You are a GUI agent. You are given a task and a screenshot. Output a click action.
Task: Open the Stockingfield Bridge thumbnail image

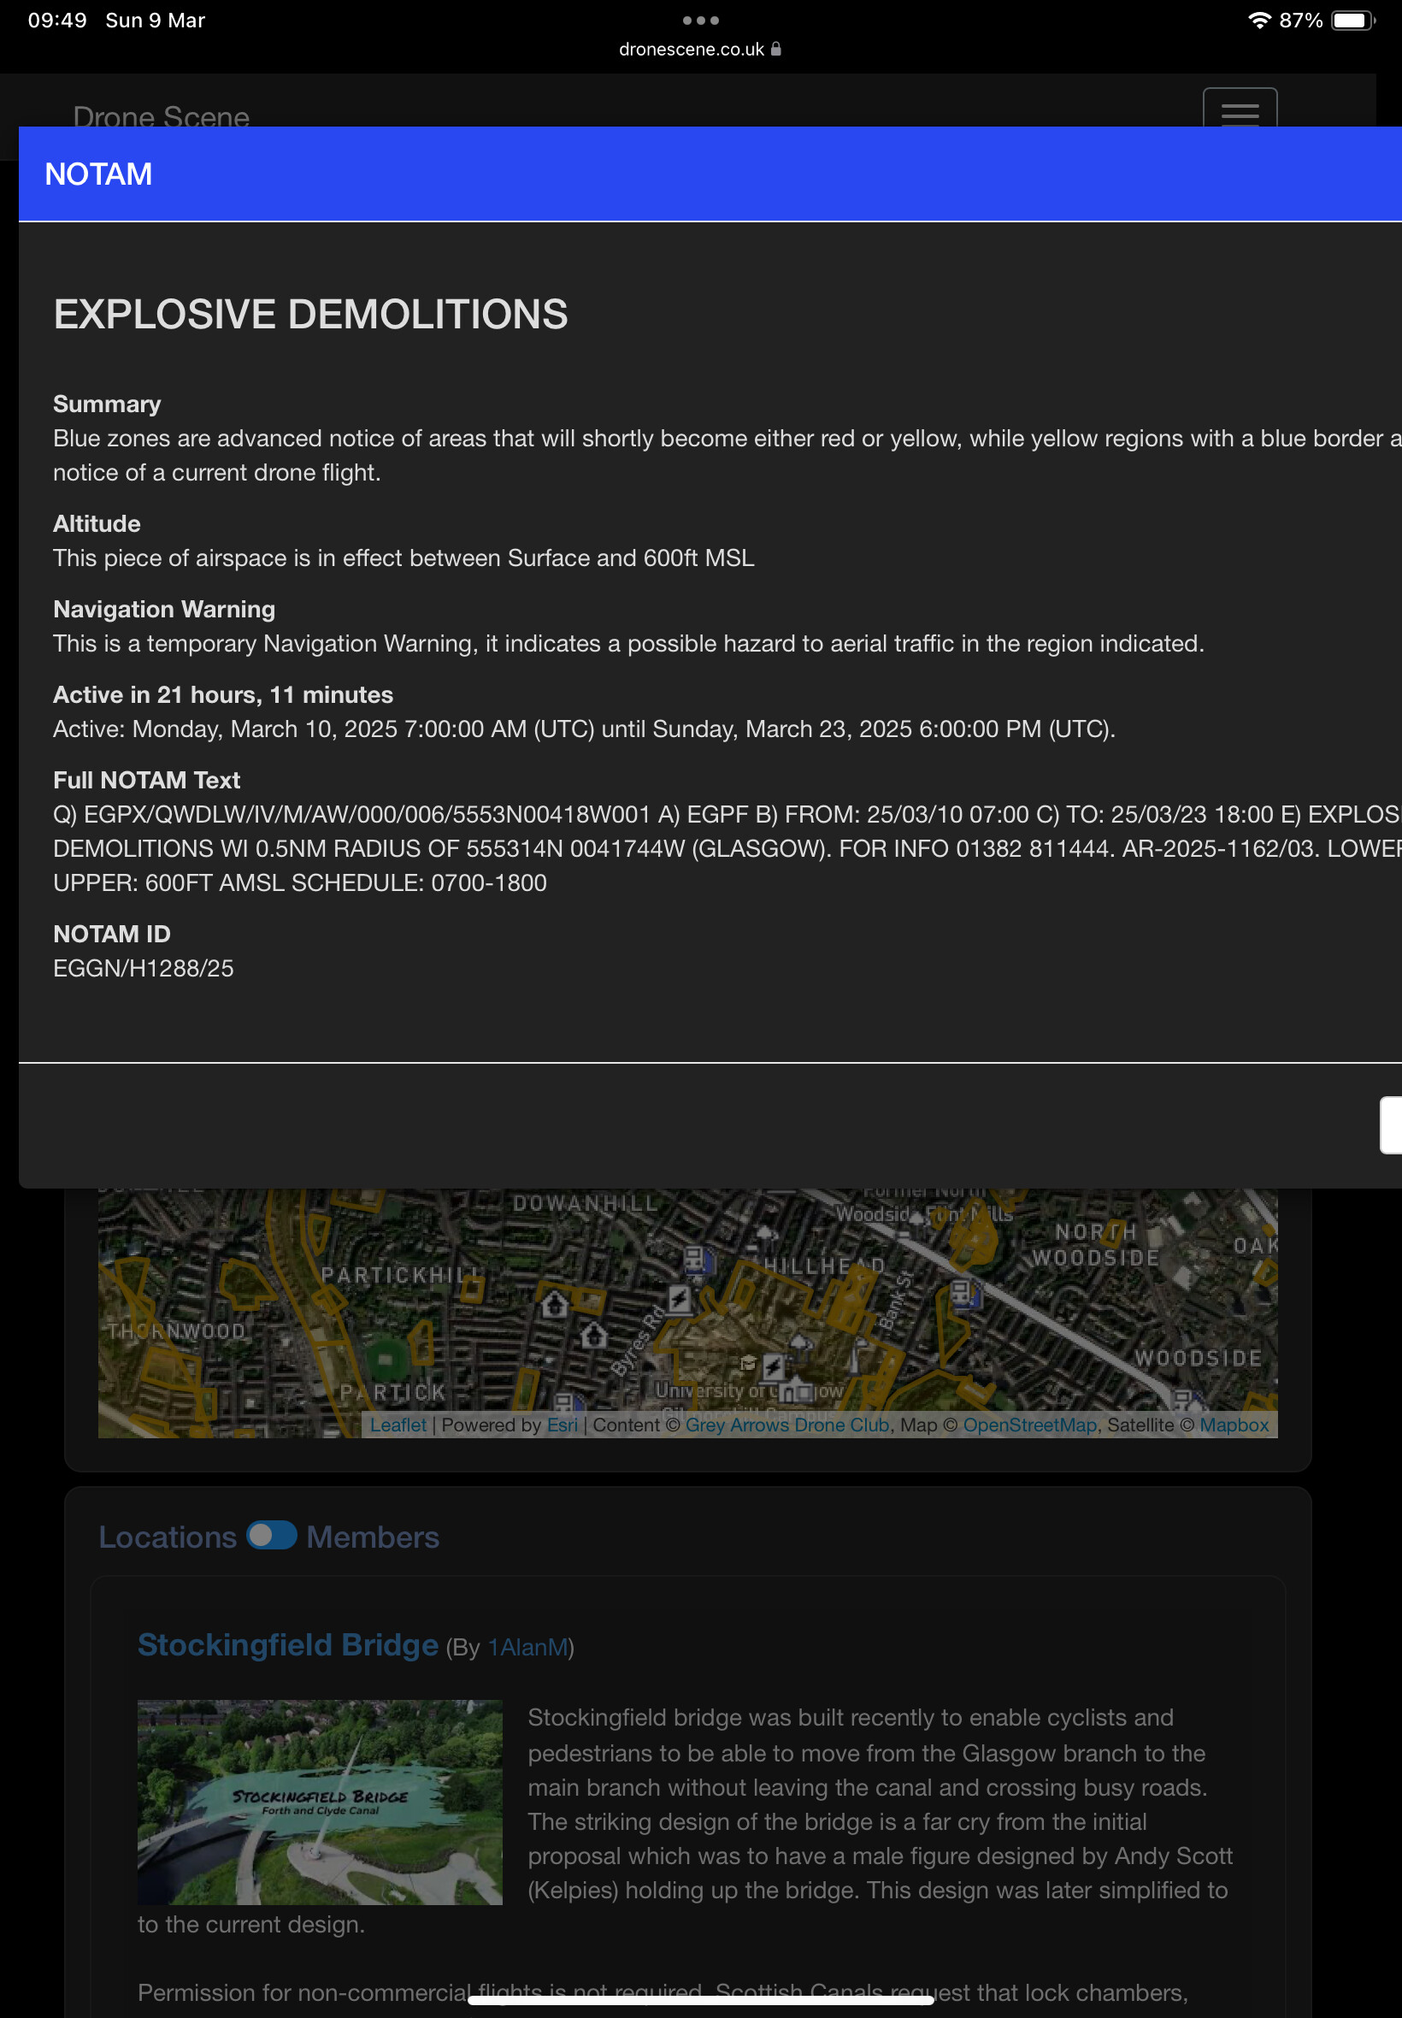coord(320,1802)
